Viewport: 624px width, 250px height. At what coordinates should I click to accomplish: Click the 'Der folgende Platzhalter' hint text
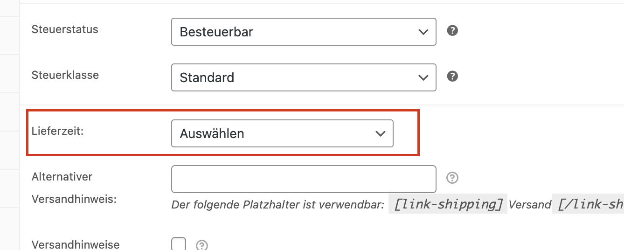tap(277, 205)
